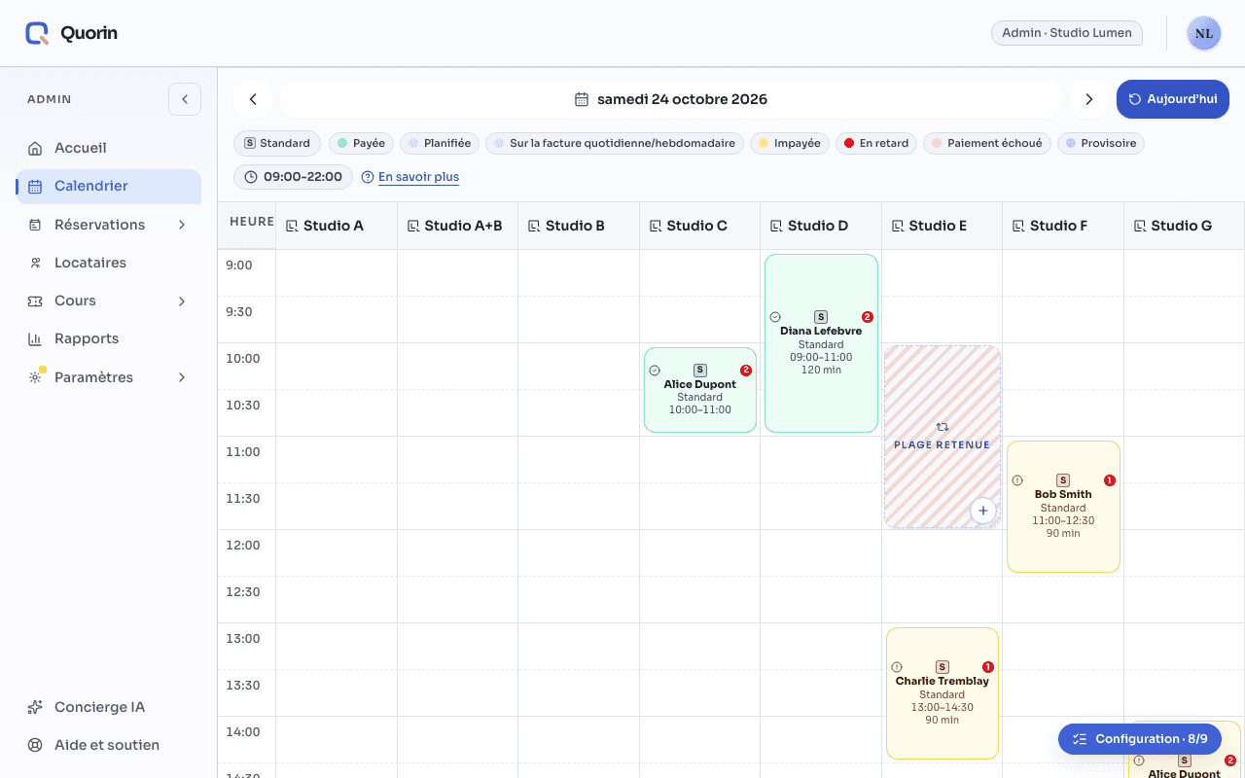The width and height of the screenshot is (1245, 778).
Task: Toggle the Impayée status filter
Action: coord(790,143)
